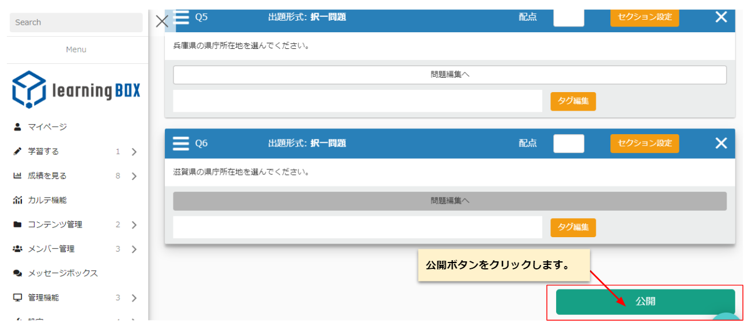Click the sidebar Search field
The height and width of the screenshot is (331, 752).
(76, 22)
